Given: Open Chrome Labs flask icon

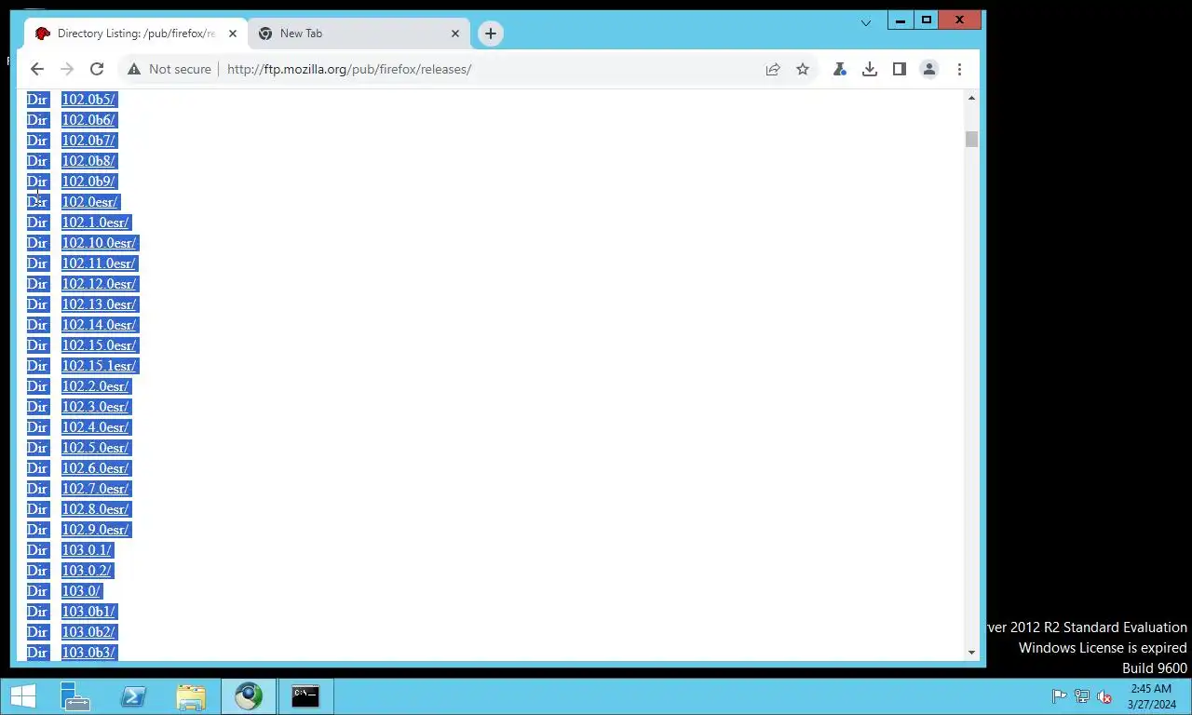Looking at the screenshot, I should point(840,69).
